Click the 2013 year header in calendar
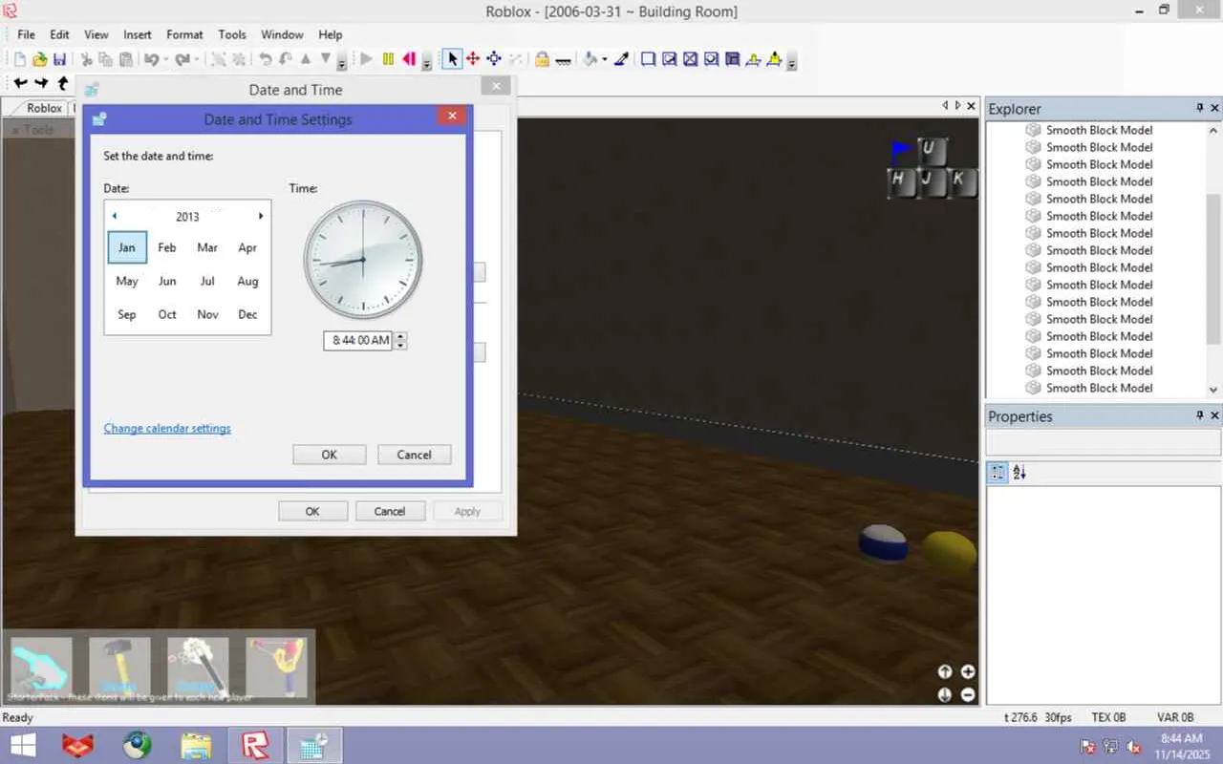This screenshot has height=764, width=1223. 187,216
